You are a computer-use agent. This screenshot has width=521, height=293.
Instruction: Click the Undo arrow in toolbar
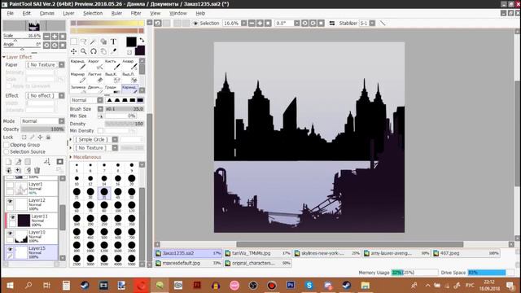tap(158, 24)
